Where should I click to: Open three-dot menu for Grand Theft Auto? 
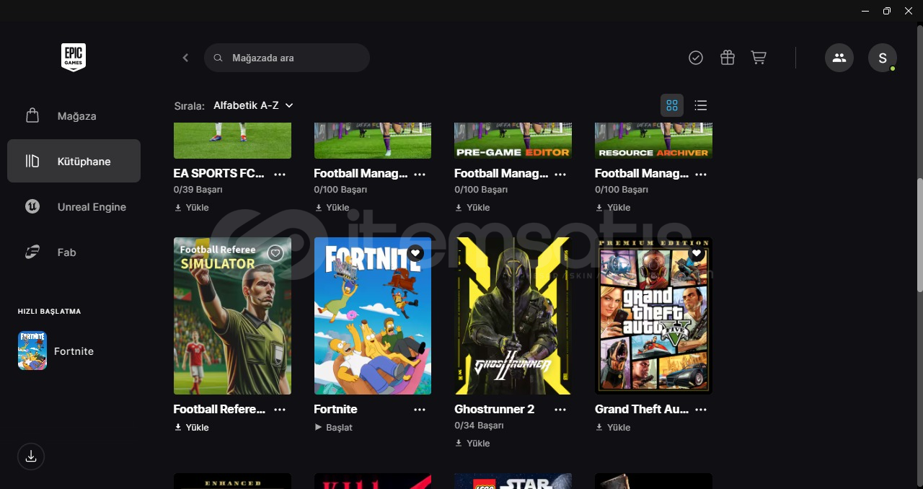click(701, 410)
